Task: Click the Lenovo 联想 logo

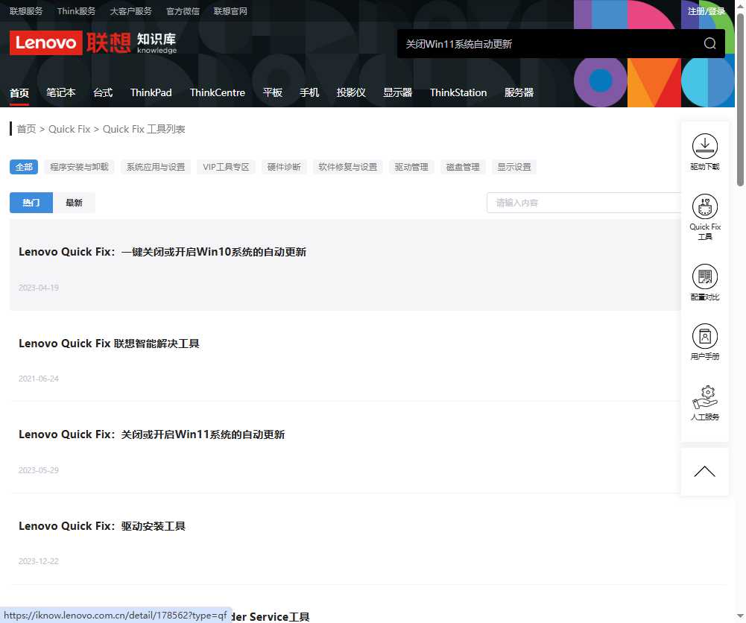Action: (70, 42)
